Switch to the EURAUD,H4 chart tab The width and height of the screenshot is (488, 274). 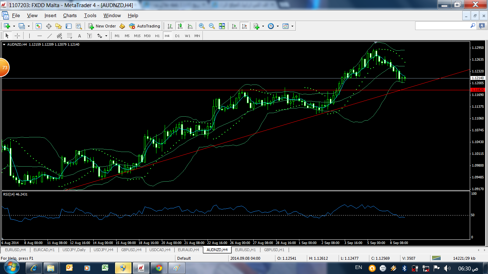(x=188, y=250)
